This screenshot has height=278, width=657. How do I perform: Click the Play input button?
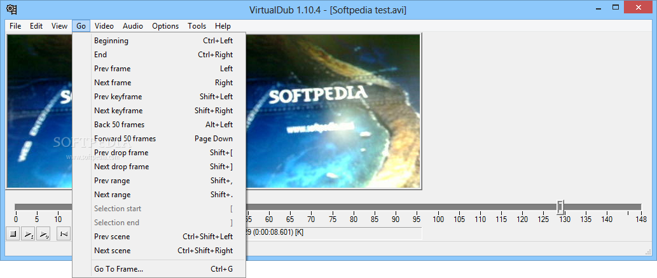pos(28,234)
